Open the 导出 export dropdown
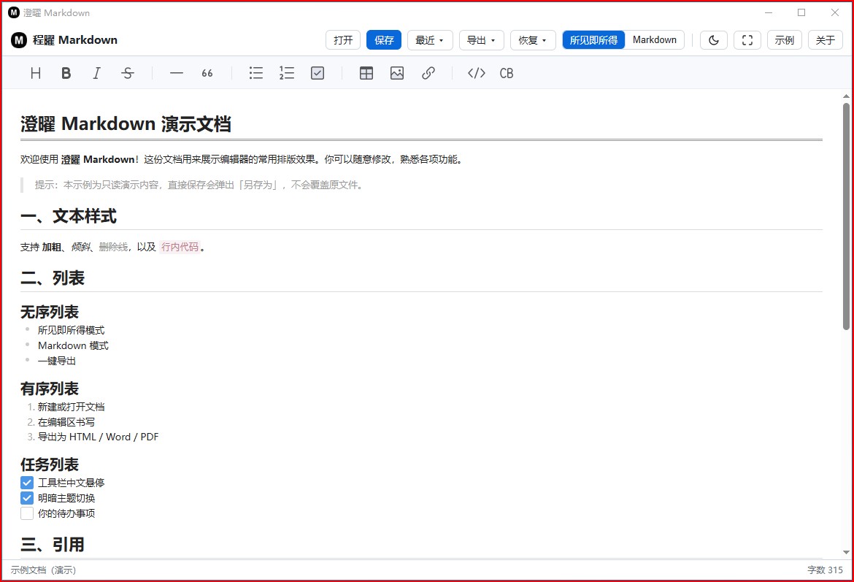 [x=482, y=39]
